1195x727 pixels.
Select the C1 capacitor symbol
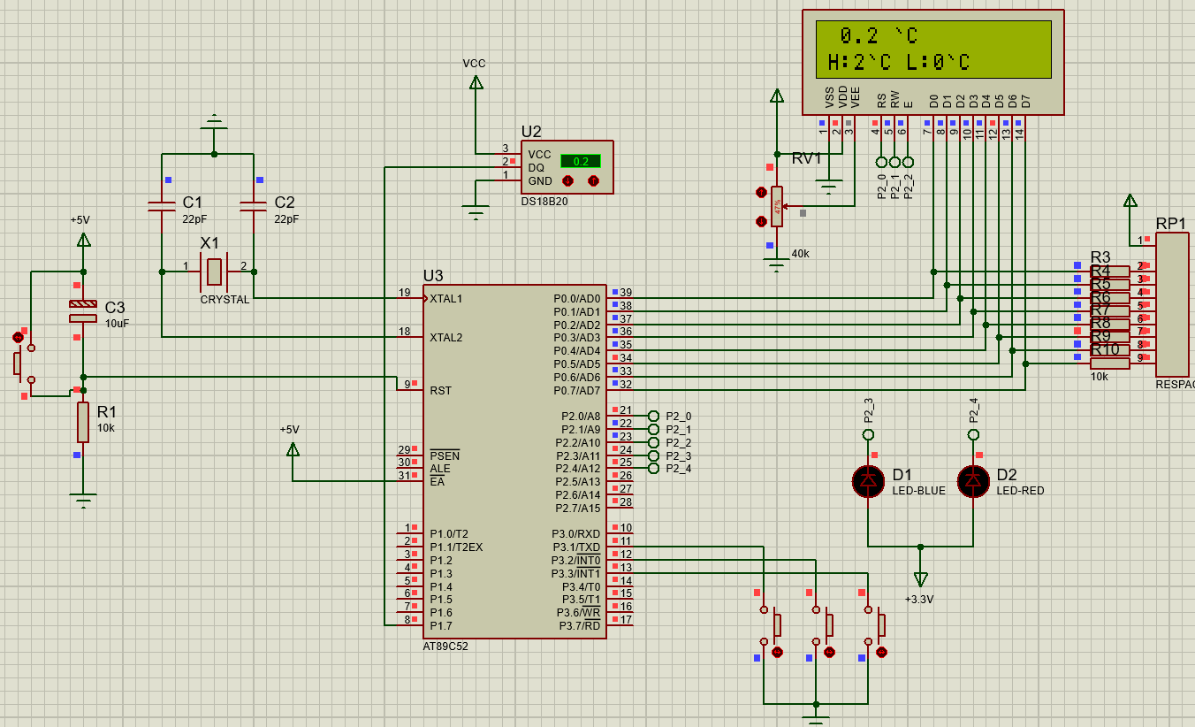[162, 207]
